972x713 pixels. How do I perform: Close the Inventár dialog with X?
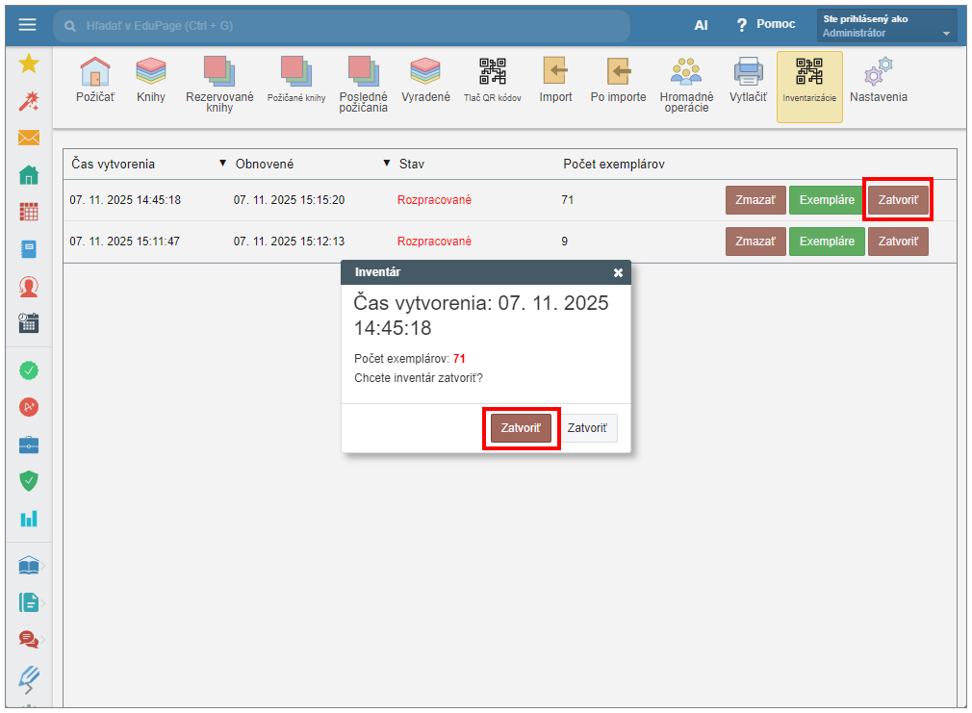(618, 272)
